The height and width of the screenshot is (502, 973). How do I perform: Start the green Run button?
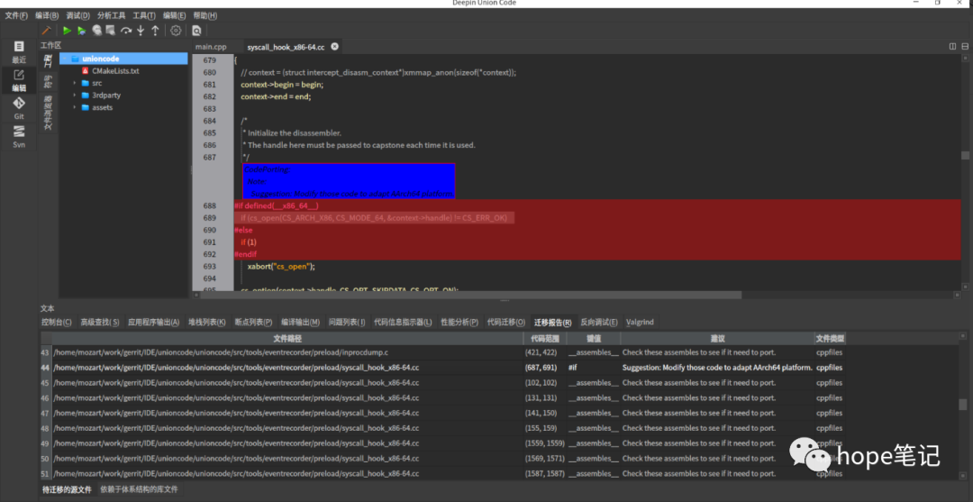click(67, 31)
